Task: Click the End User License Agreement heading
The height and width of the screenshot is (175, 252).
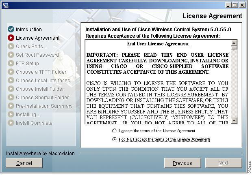Action: click(158, 44)
